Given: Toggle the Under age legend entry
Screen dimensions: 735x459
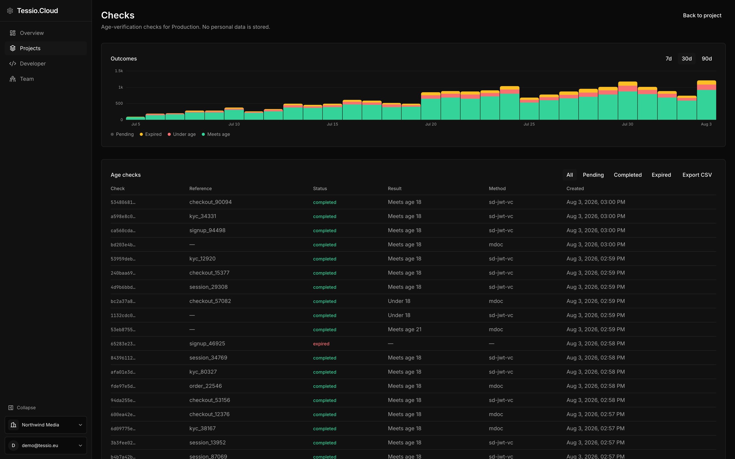Looking at the screenshot, I should [x=182, y=134].
